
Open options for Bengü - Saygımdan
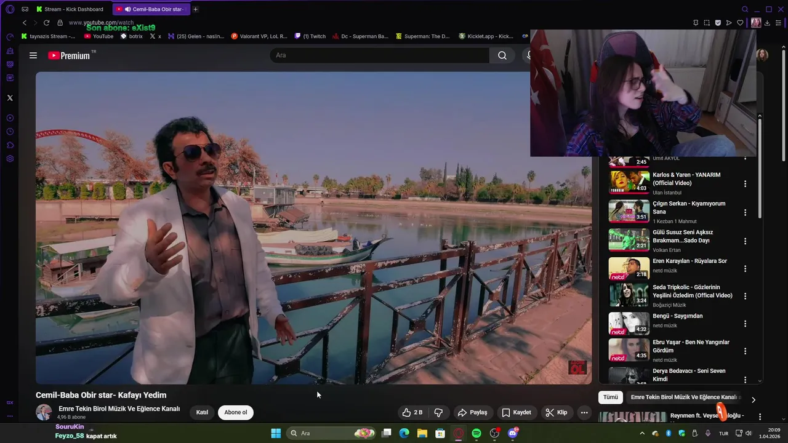click(x=745, y=324)
